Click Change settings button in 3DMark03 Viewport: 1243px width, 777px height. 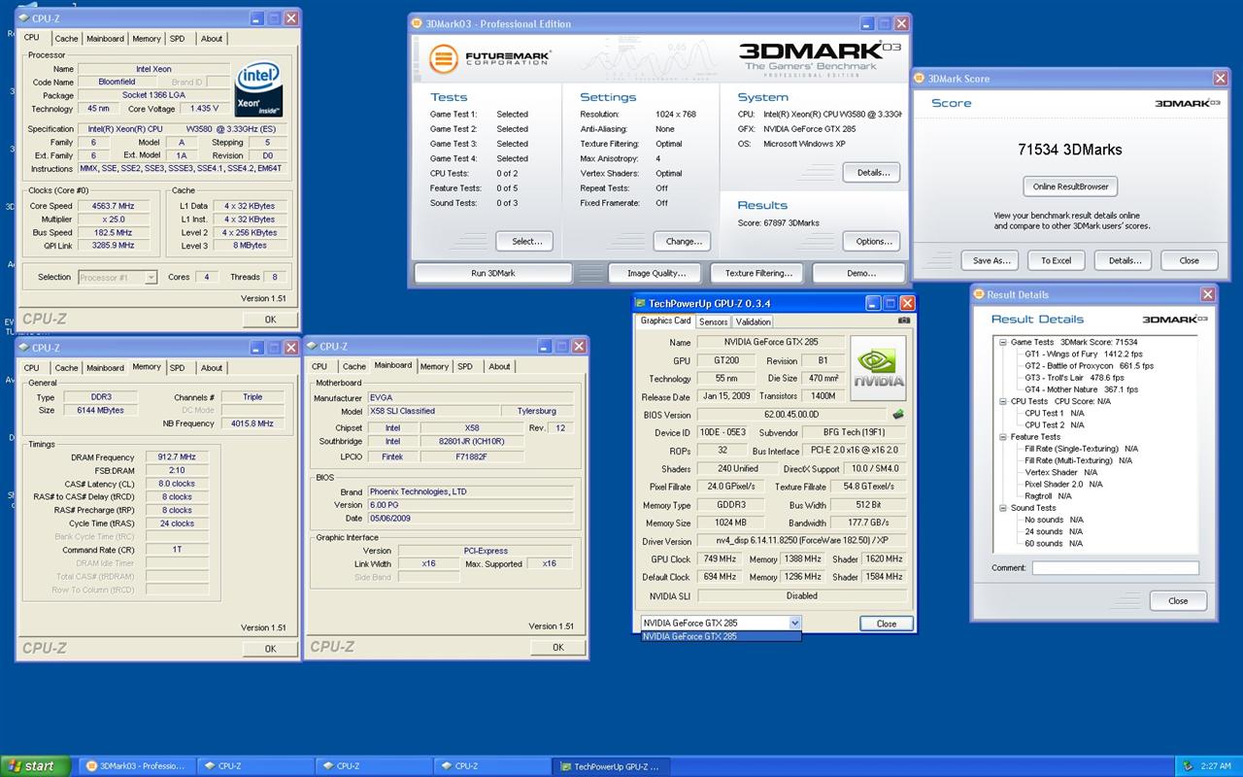pos(684,241)
